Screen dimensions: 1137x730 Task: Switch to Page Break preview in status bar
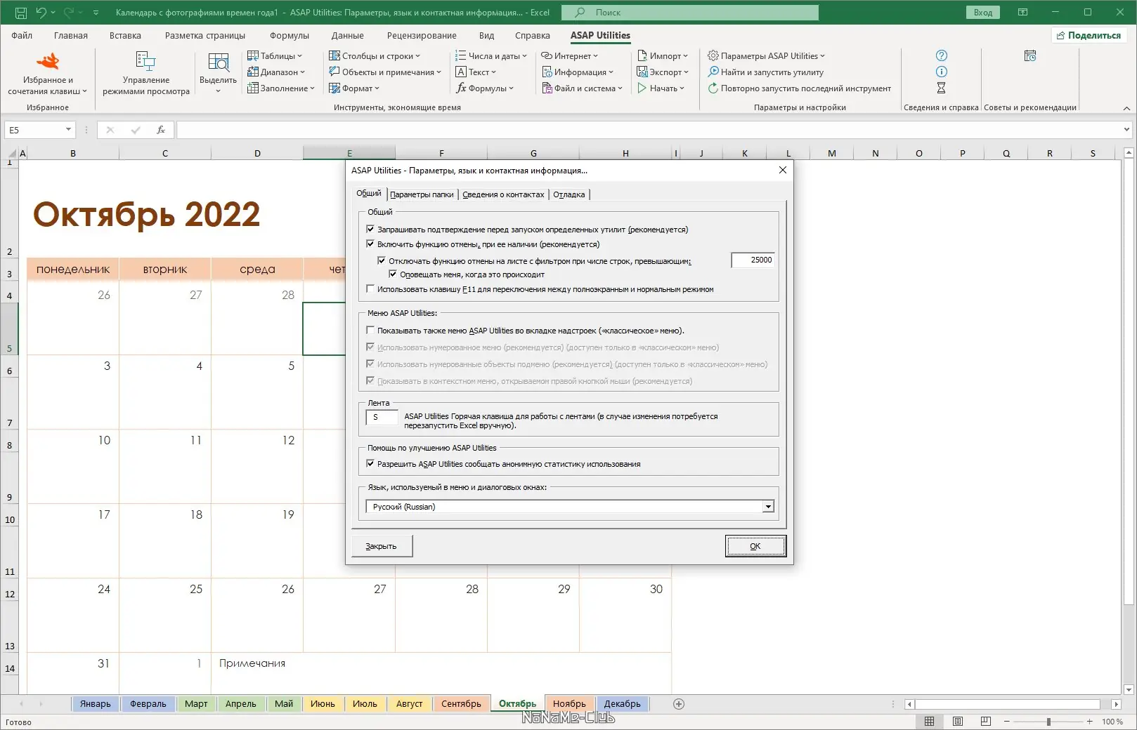click(985, 722)
